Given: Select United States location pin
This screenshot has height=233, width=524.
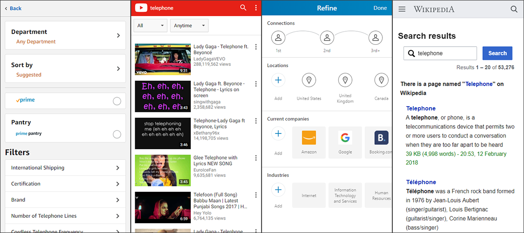Looking at the screenshot, I should point(309,80).
